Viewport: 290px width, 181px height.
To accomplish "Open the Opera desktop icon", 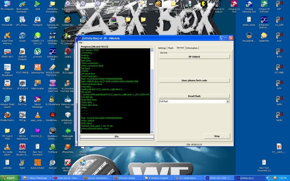I will (68, 51).
